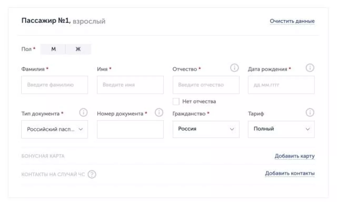
Task: Click info icon next to Дата рождения
Action: coord(310,68)
